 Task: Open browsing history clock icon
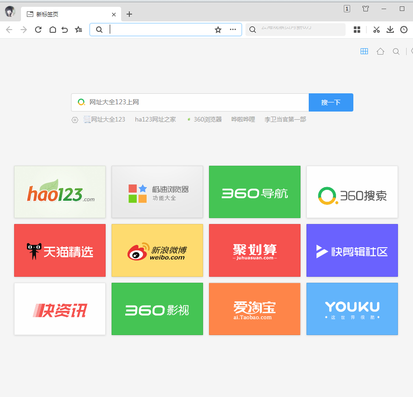click(404, 30)
